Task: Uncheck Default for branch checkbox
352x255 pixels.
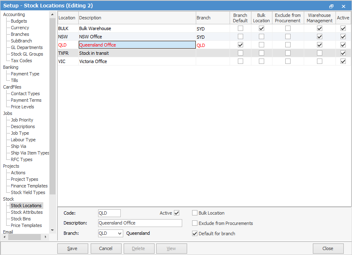Action: [195, 234]
